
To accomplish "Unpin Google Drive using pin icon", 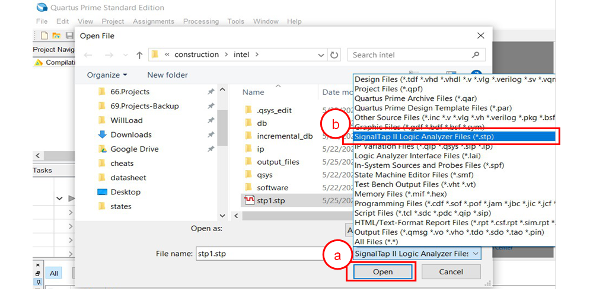I will click(x=211, y=149).
